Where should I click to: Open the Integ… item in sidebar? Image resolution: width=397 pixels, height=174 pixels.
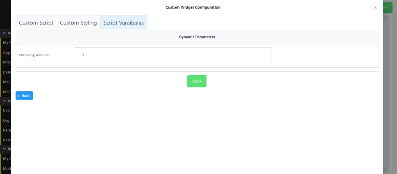(7, 62)
